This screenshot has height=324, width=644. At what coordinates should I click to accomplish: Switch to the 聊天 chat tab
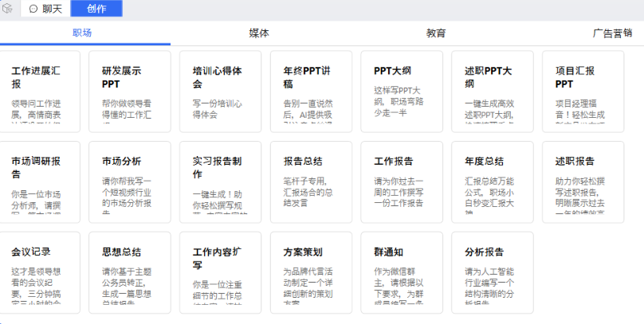46,9
